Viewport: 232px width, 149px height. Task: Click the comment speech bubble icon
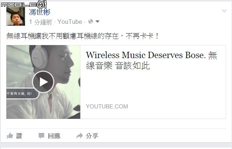pyautogui.click(x=41, y=136)
